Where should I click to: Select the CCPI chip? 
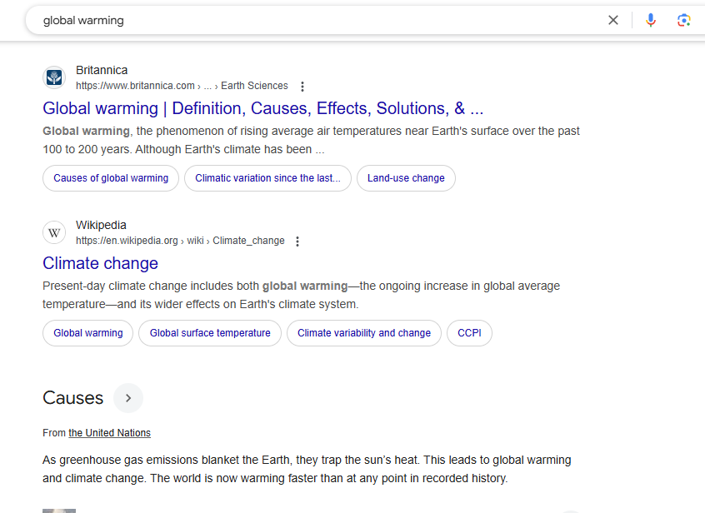tap(469, 333)
